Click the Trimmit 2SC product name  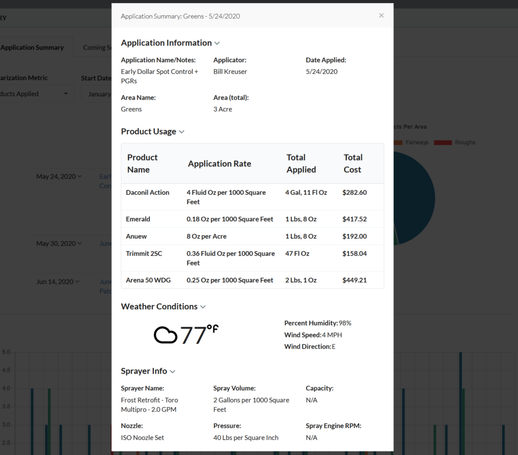coord(144,253)
